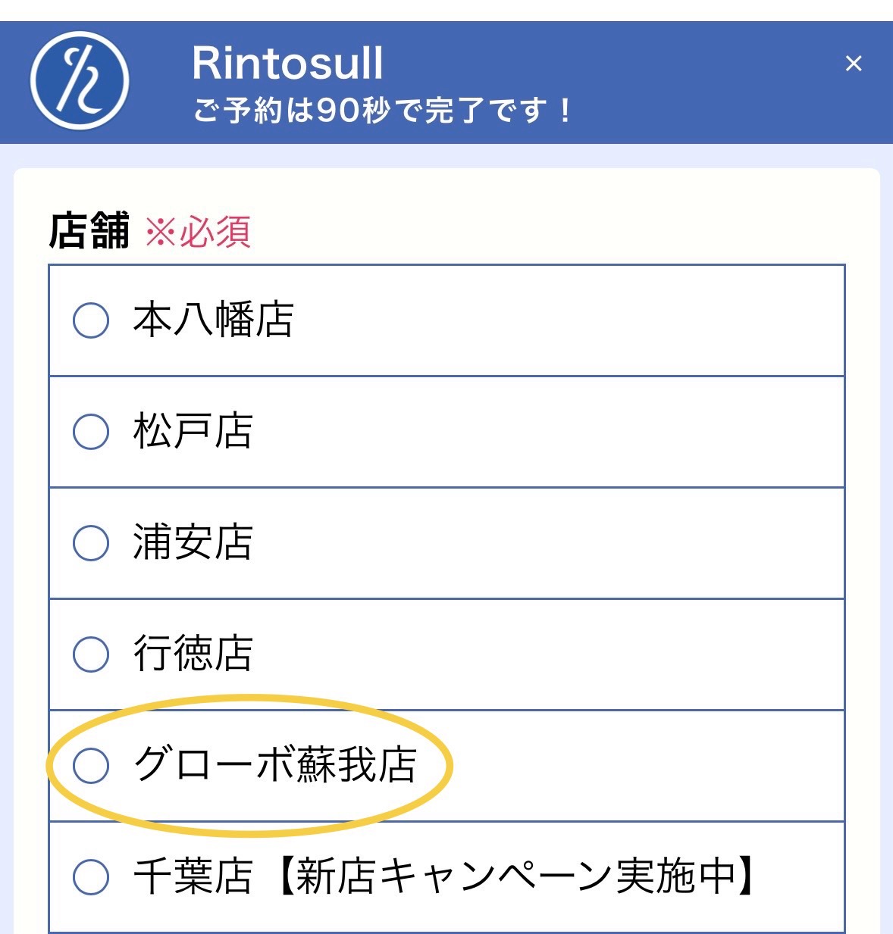Select the 本八幡店 radio button
893x934 pixels.
pyautogui.click(x=91, y=320)
